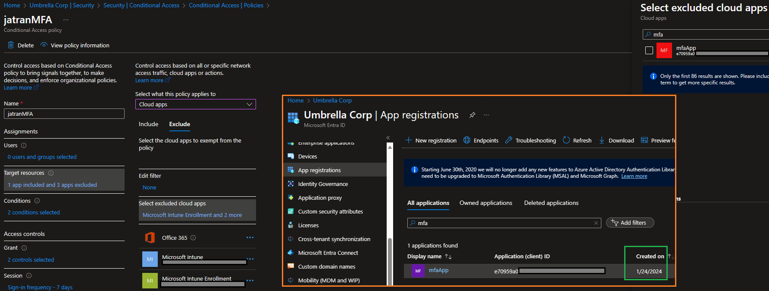Go to Conditional Access | Policies breadcrumb
This screenshot has height=291, width=769.
(x=226, y=5)
